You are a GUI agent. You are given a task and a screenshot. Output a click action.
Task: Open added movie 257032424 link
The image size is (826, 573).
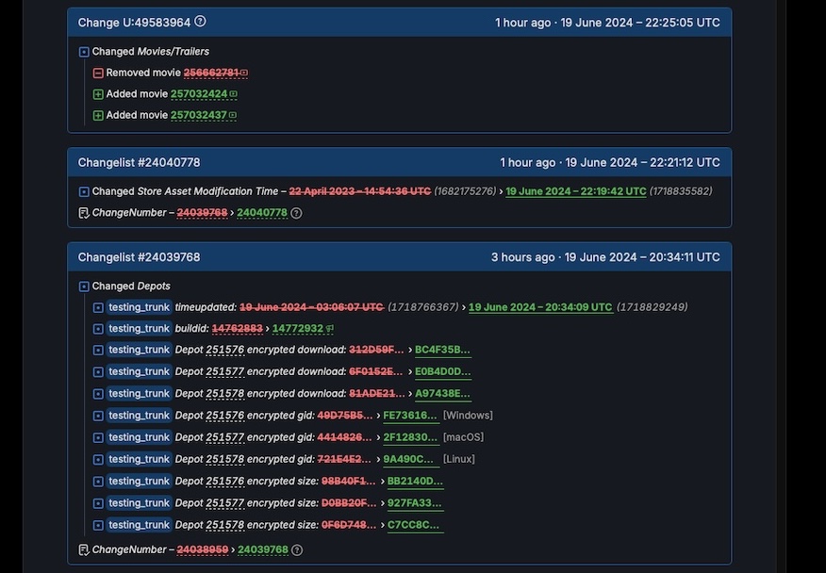click(x=199, y=94)
